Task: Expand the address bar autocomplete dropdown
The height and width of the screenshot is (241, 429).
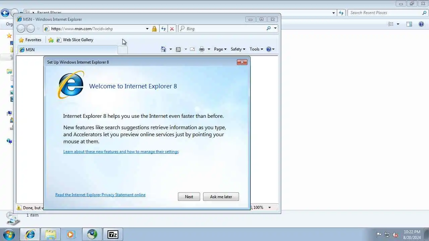Action: 147,29
